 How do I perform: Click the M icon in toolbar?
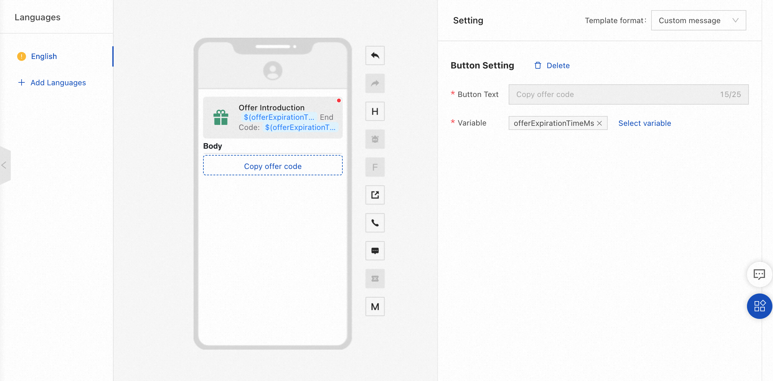click(375, 307)
